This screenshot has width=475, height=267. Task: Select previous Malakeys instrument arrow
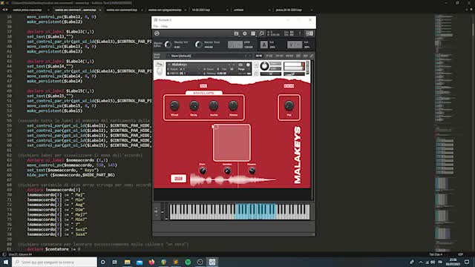tap(229, 65)
